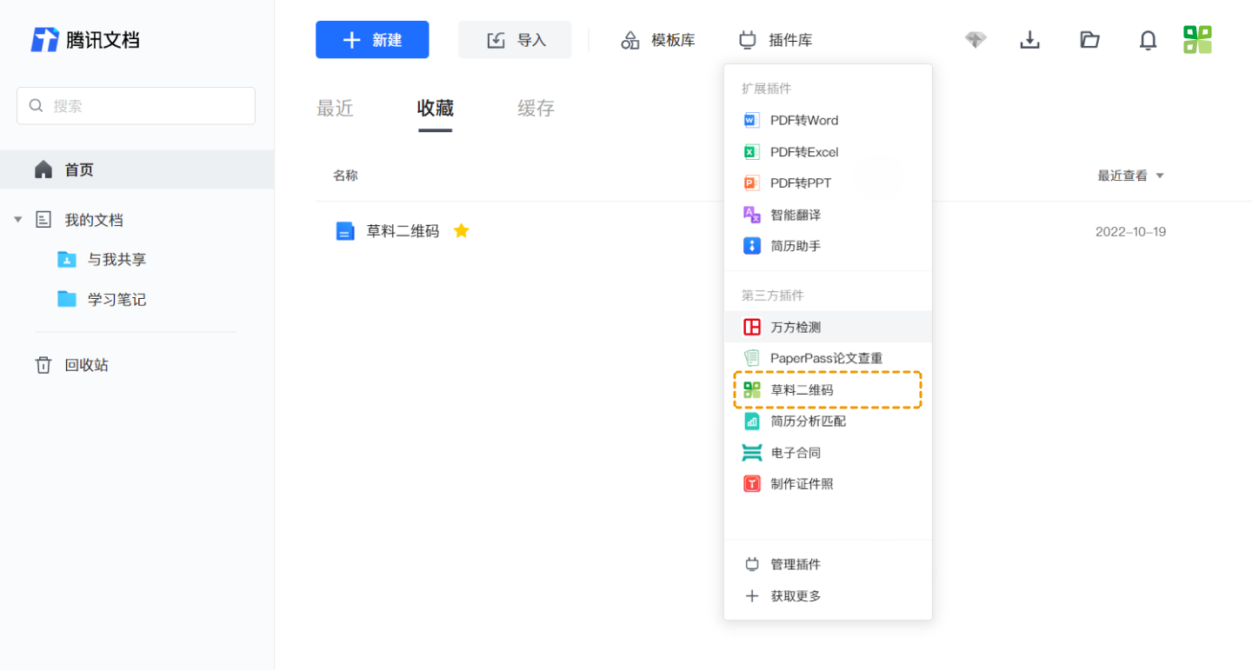Click the download icon in header
The height and width of the screenshot is (670, 1252).
tap(1030, 40)
